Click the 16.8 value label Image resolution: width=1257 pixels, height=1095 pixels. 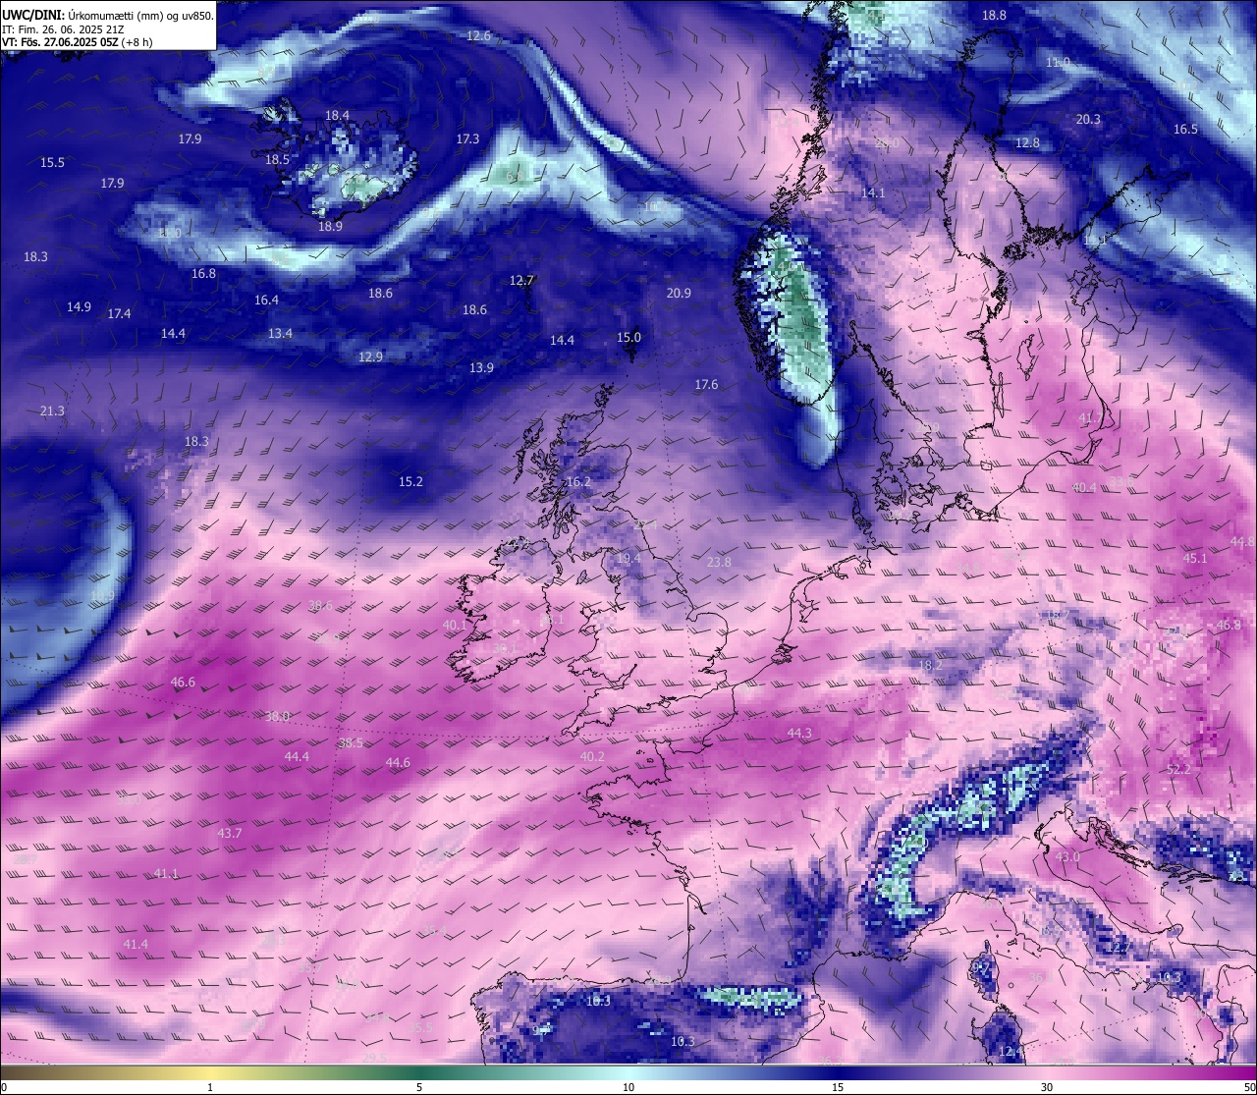point(203,274)
